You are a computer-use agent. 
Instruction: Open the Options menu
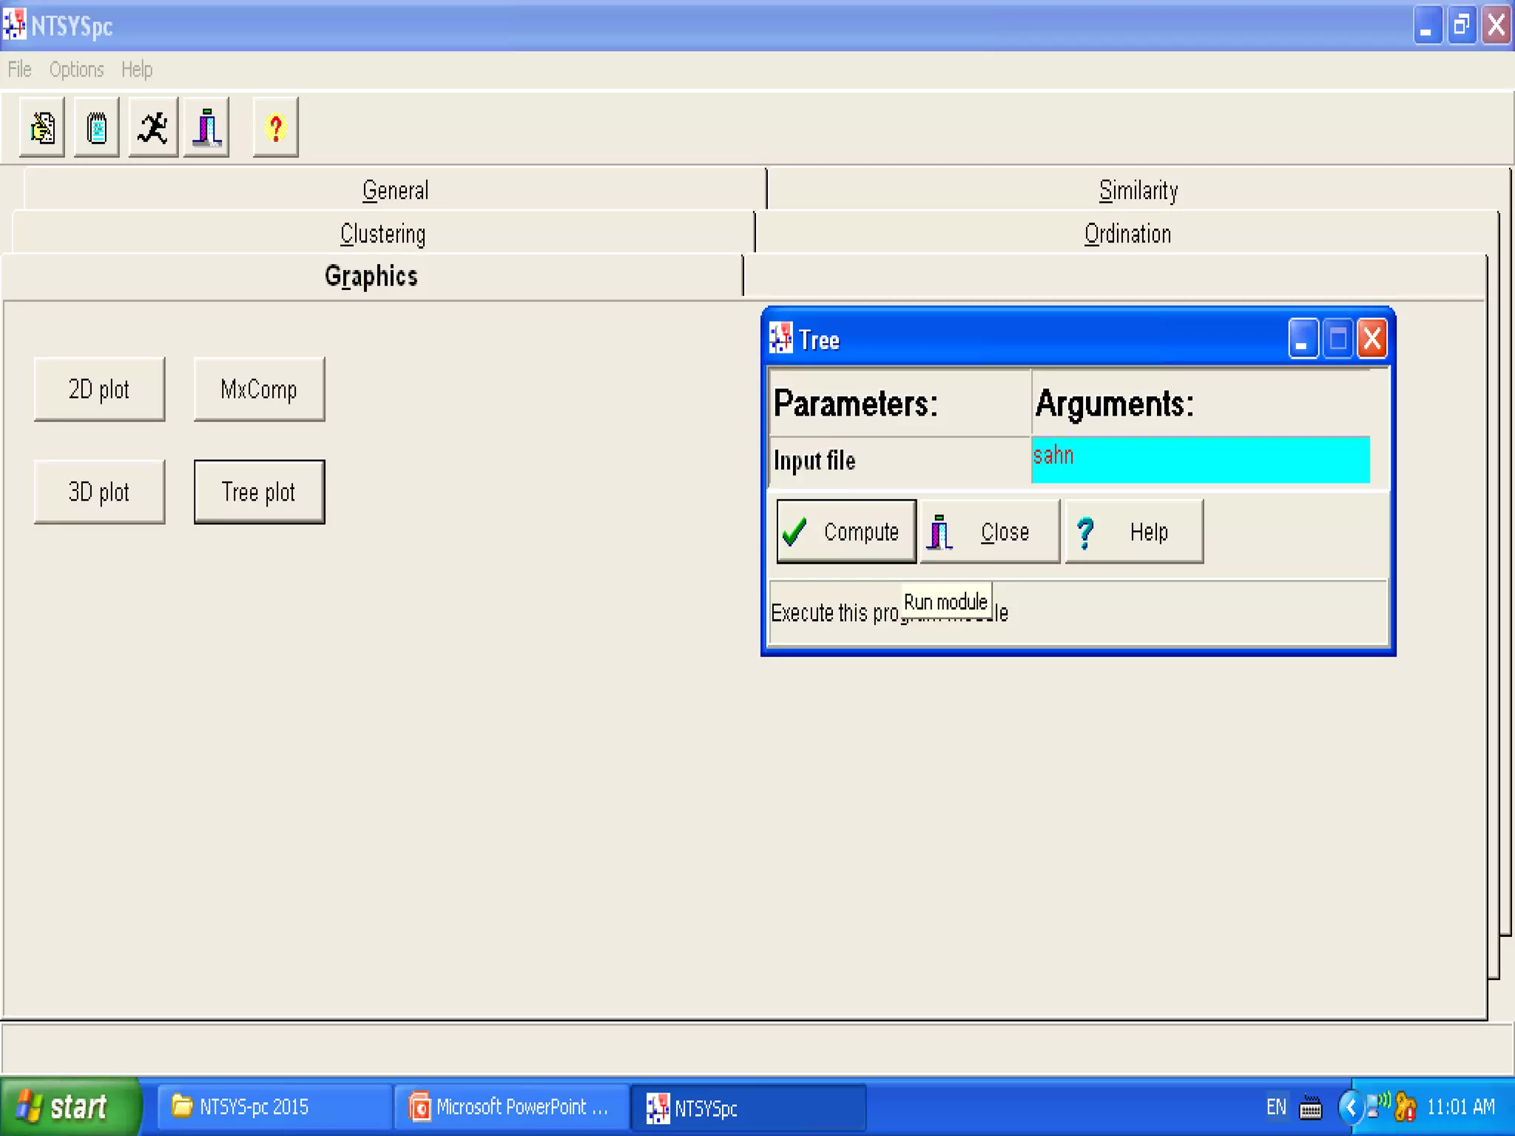76,70
